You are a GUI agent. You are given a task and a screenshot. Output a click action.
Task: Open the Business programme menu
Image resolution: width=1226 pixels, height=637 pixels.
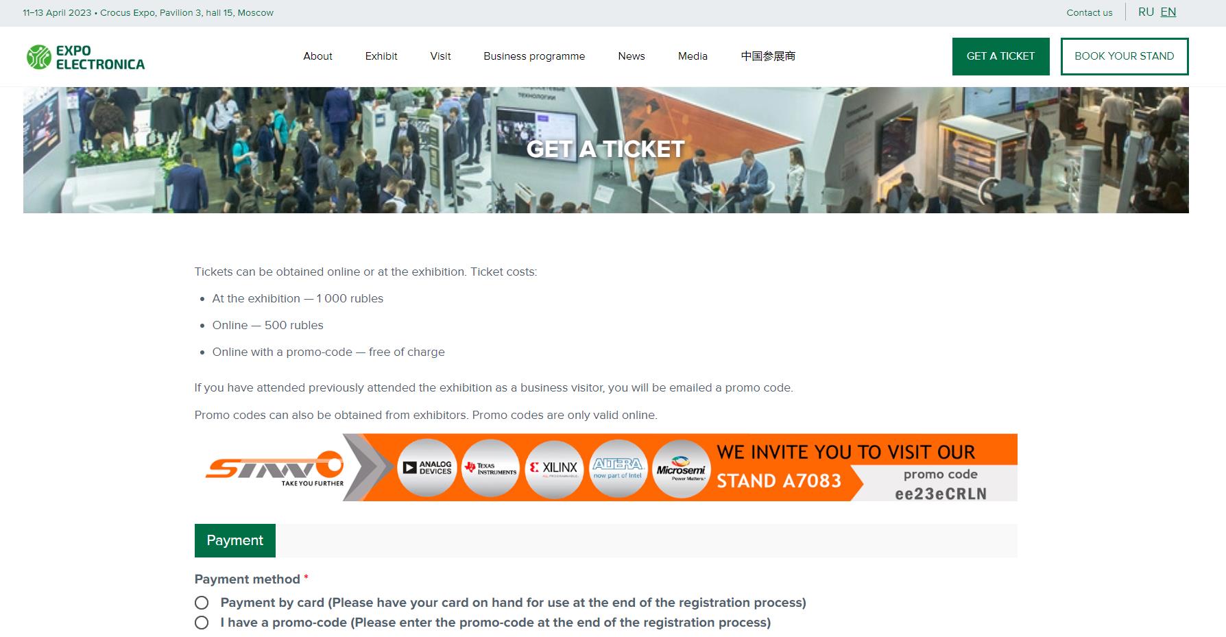tap(534, 56)
